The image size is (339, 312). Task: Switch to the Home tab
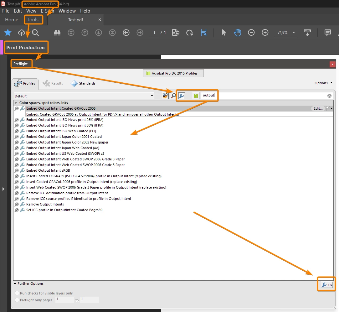(x=12, y=20)
